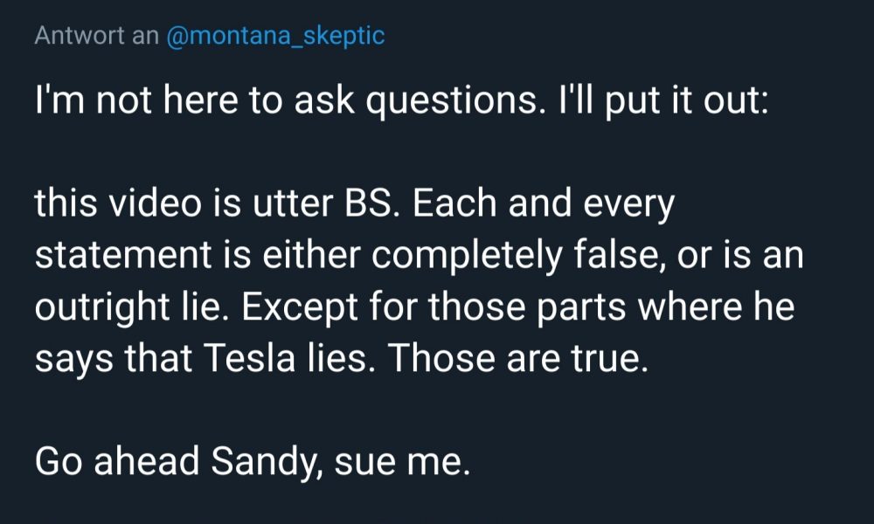Click the word 'completely' in the tweet body
Screen dimensions: 874x524
[467, 257]
